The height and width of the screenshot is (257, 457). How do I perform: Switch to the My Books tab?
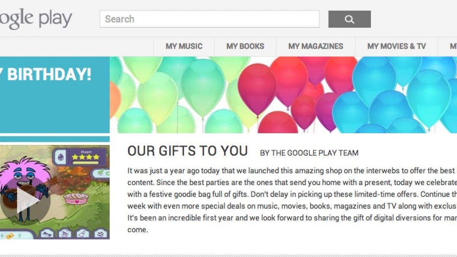(245, 46)
